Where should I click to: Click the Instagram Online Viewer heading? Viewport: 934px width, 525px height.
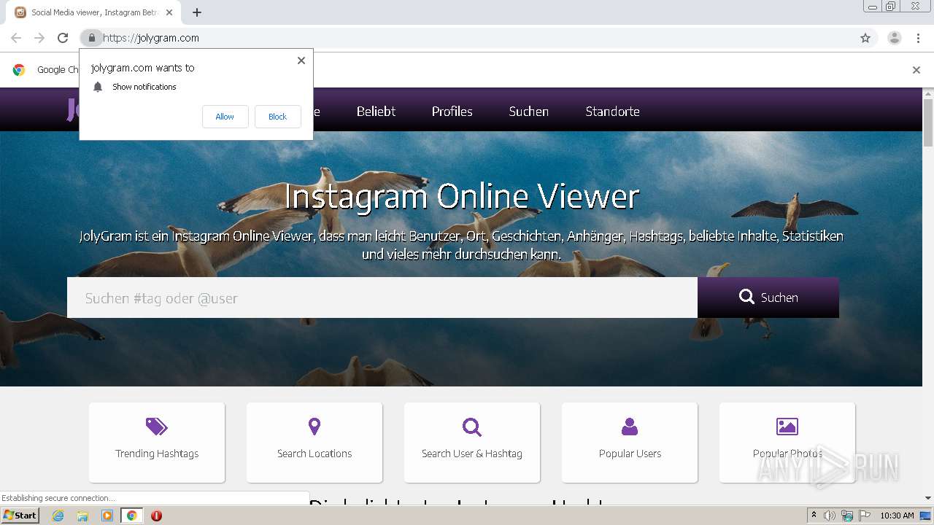[x=461, y=196]
